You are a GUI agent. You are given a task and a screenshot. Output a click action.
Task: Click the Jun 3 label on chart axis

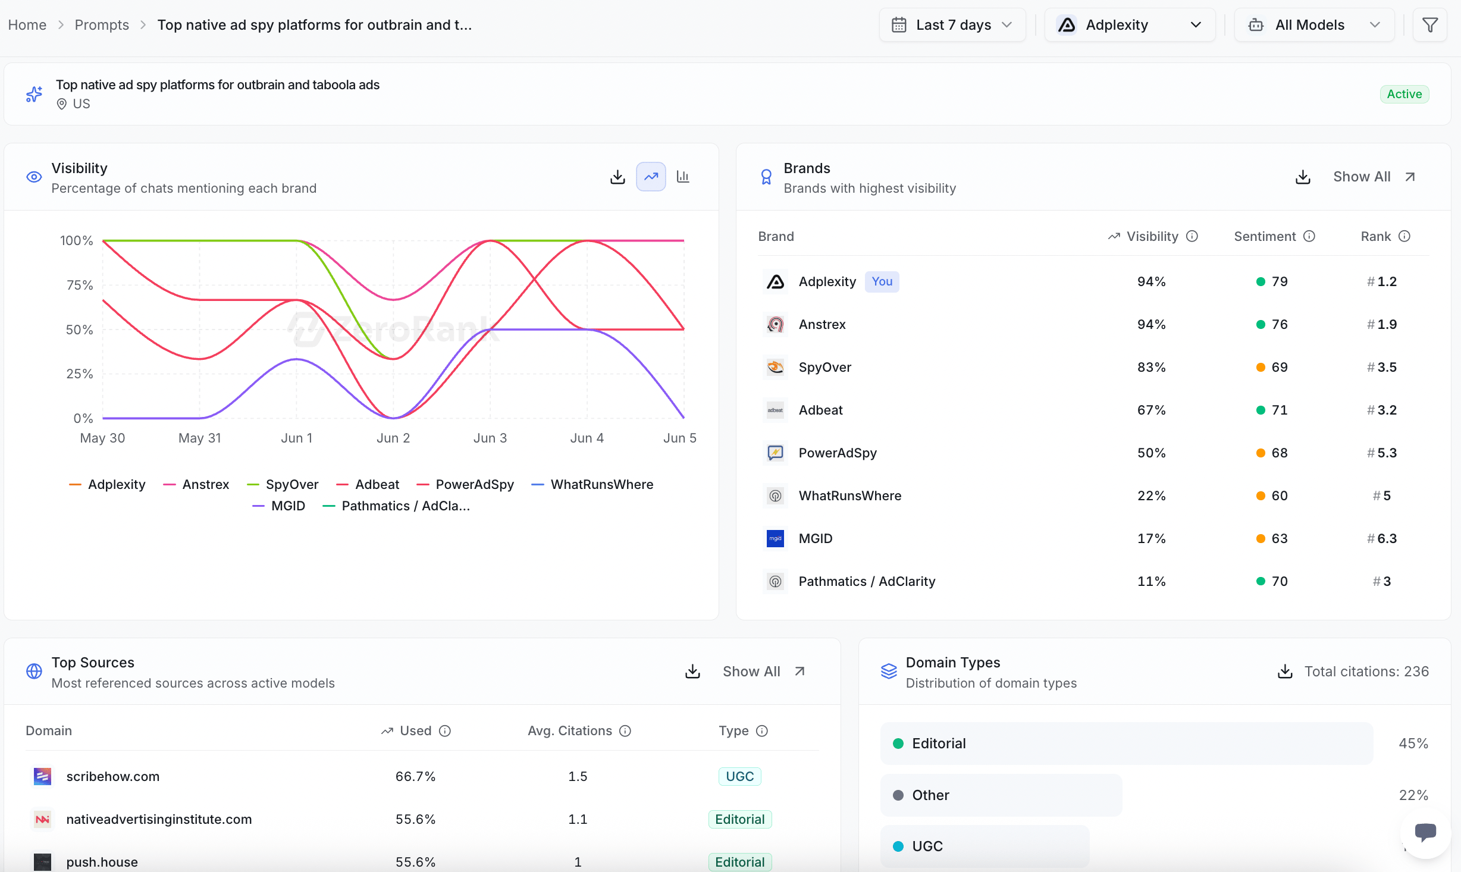pyautogui.click(x=490, y=438)
